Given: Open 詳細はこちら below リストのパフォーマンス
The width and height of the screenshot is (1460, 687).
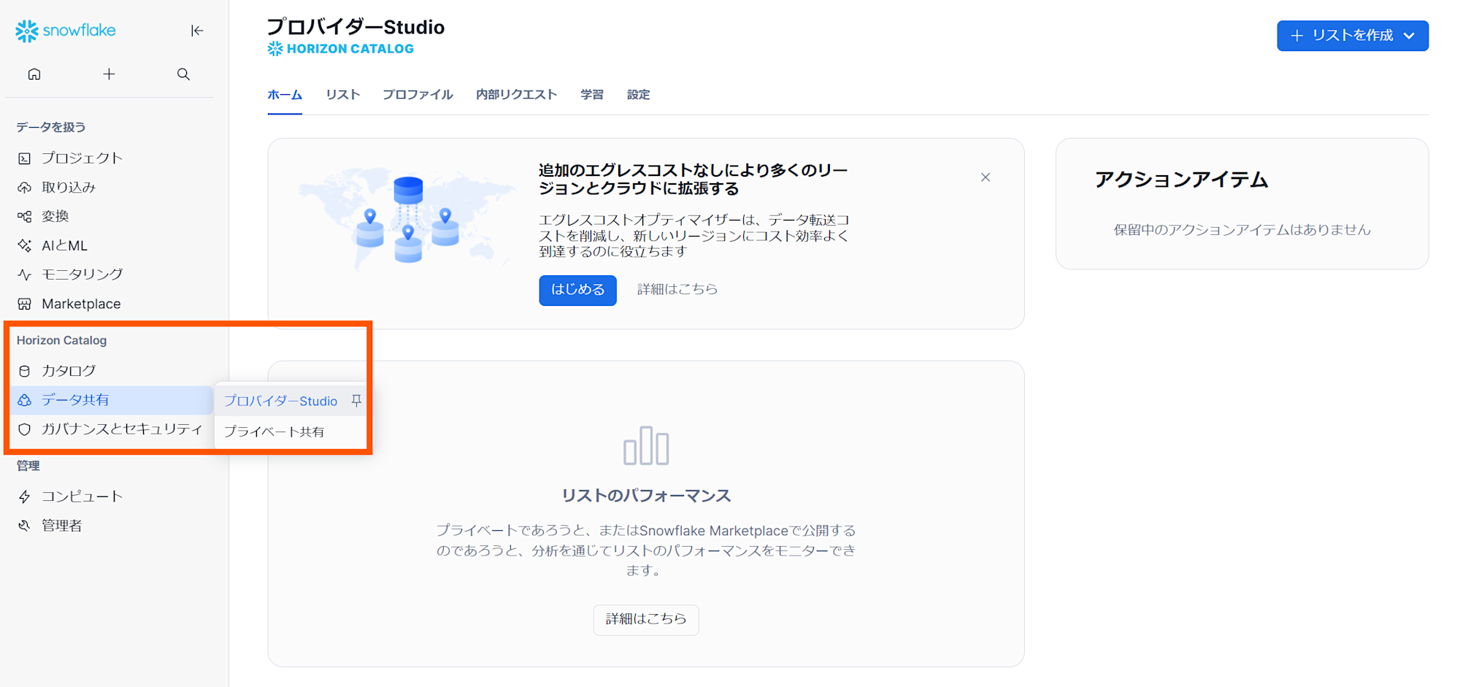Looking at the screenshot, I should [645, 619].
